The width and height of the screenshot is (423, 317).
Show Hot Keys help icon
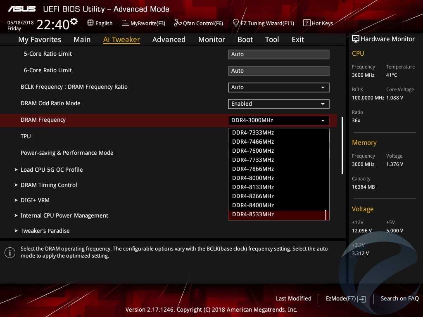tap(307, 23)
